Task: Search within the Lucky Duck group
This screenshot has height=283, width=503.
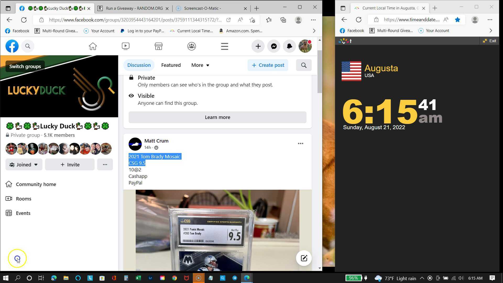Action: tap(304, 65)
